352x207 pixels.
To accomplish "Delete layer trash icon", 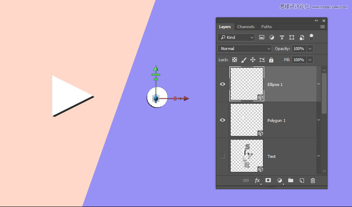I will (x=313, y=180).
